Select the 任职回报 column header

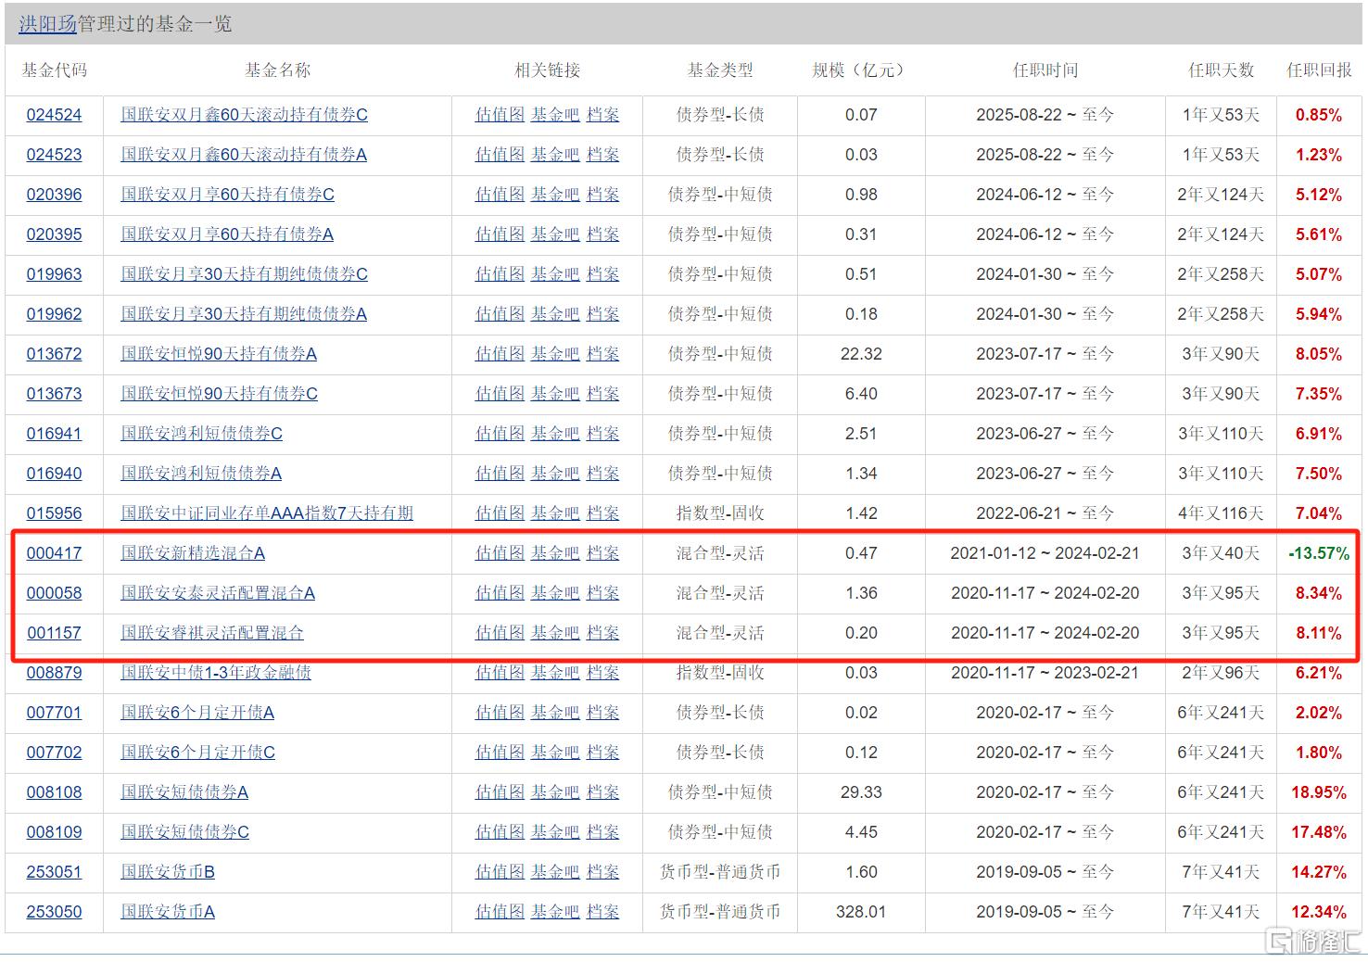(x=1319, y=70)
